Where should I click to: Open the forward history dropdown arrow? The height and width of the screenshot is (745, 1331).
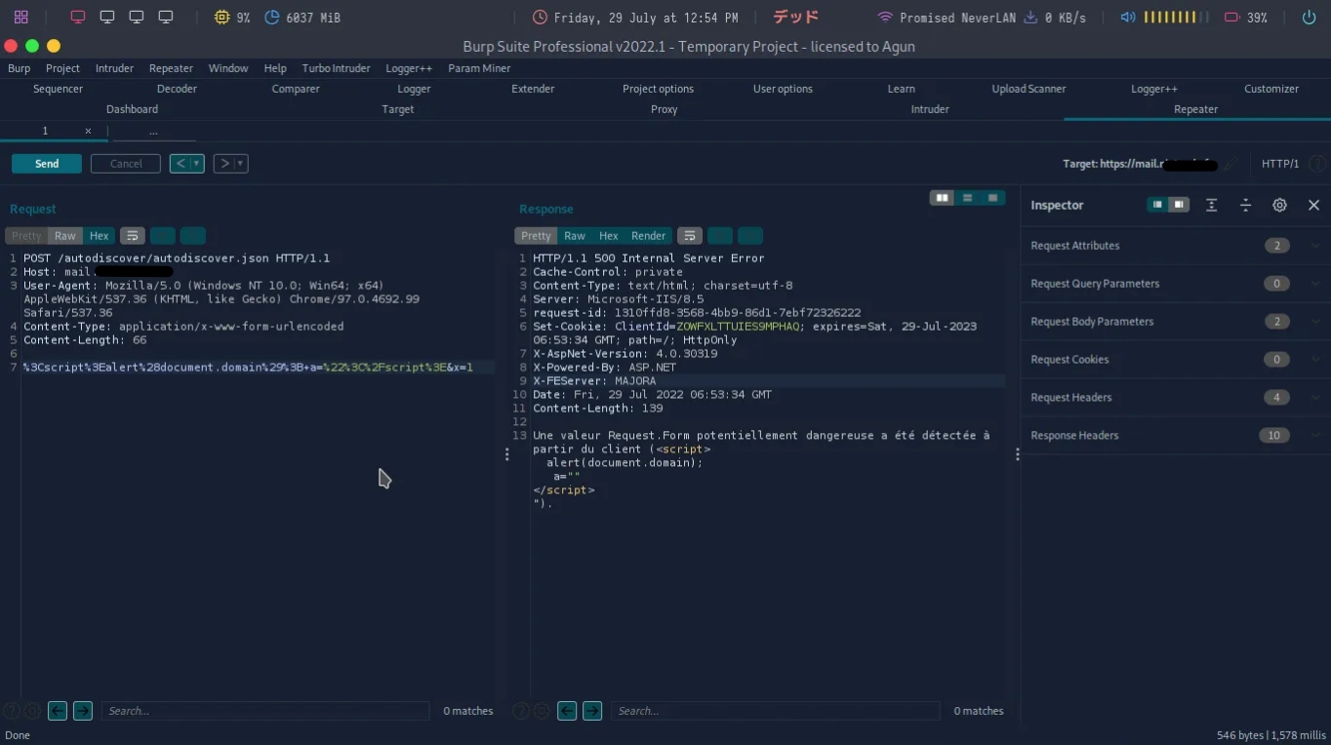click(241, 164)
